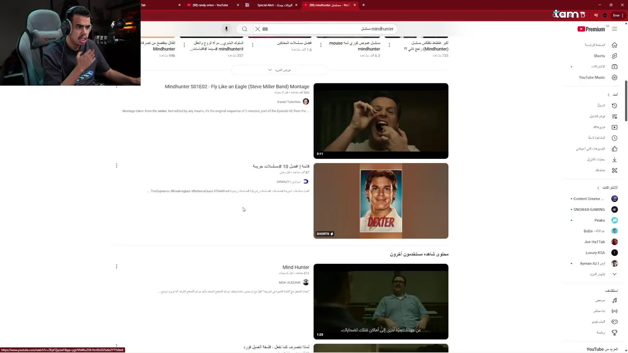Expand the show more results chevron
The width and height of the screenshot is (628, 353).
(270, 70)
